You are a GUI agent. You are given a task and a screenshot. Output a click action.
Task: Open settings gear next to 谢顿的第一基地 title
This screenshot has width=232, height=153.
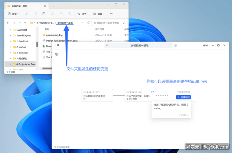coord(175,45)
